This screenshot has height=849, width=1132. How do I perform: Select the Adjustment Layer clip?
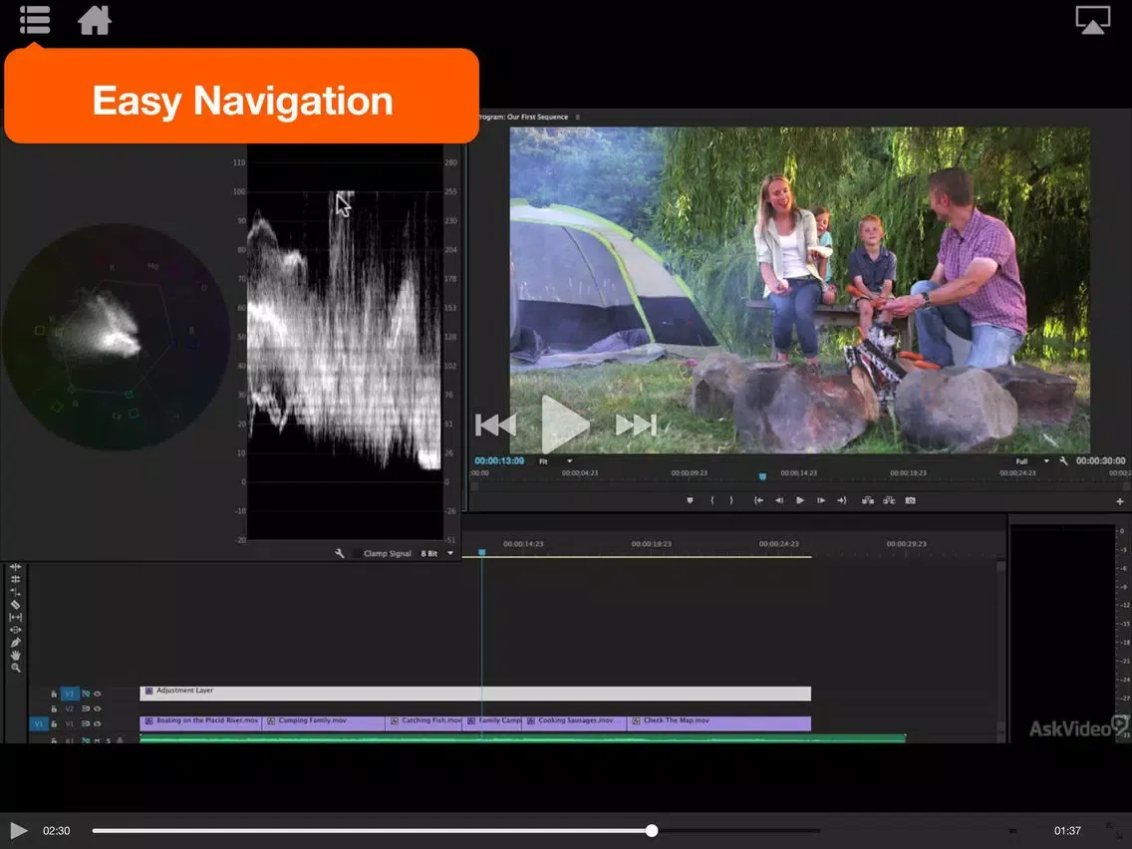click(x=475, y=694)
